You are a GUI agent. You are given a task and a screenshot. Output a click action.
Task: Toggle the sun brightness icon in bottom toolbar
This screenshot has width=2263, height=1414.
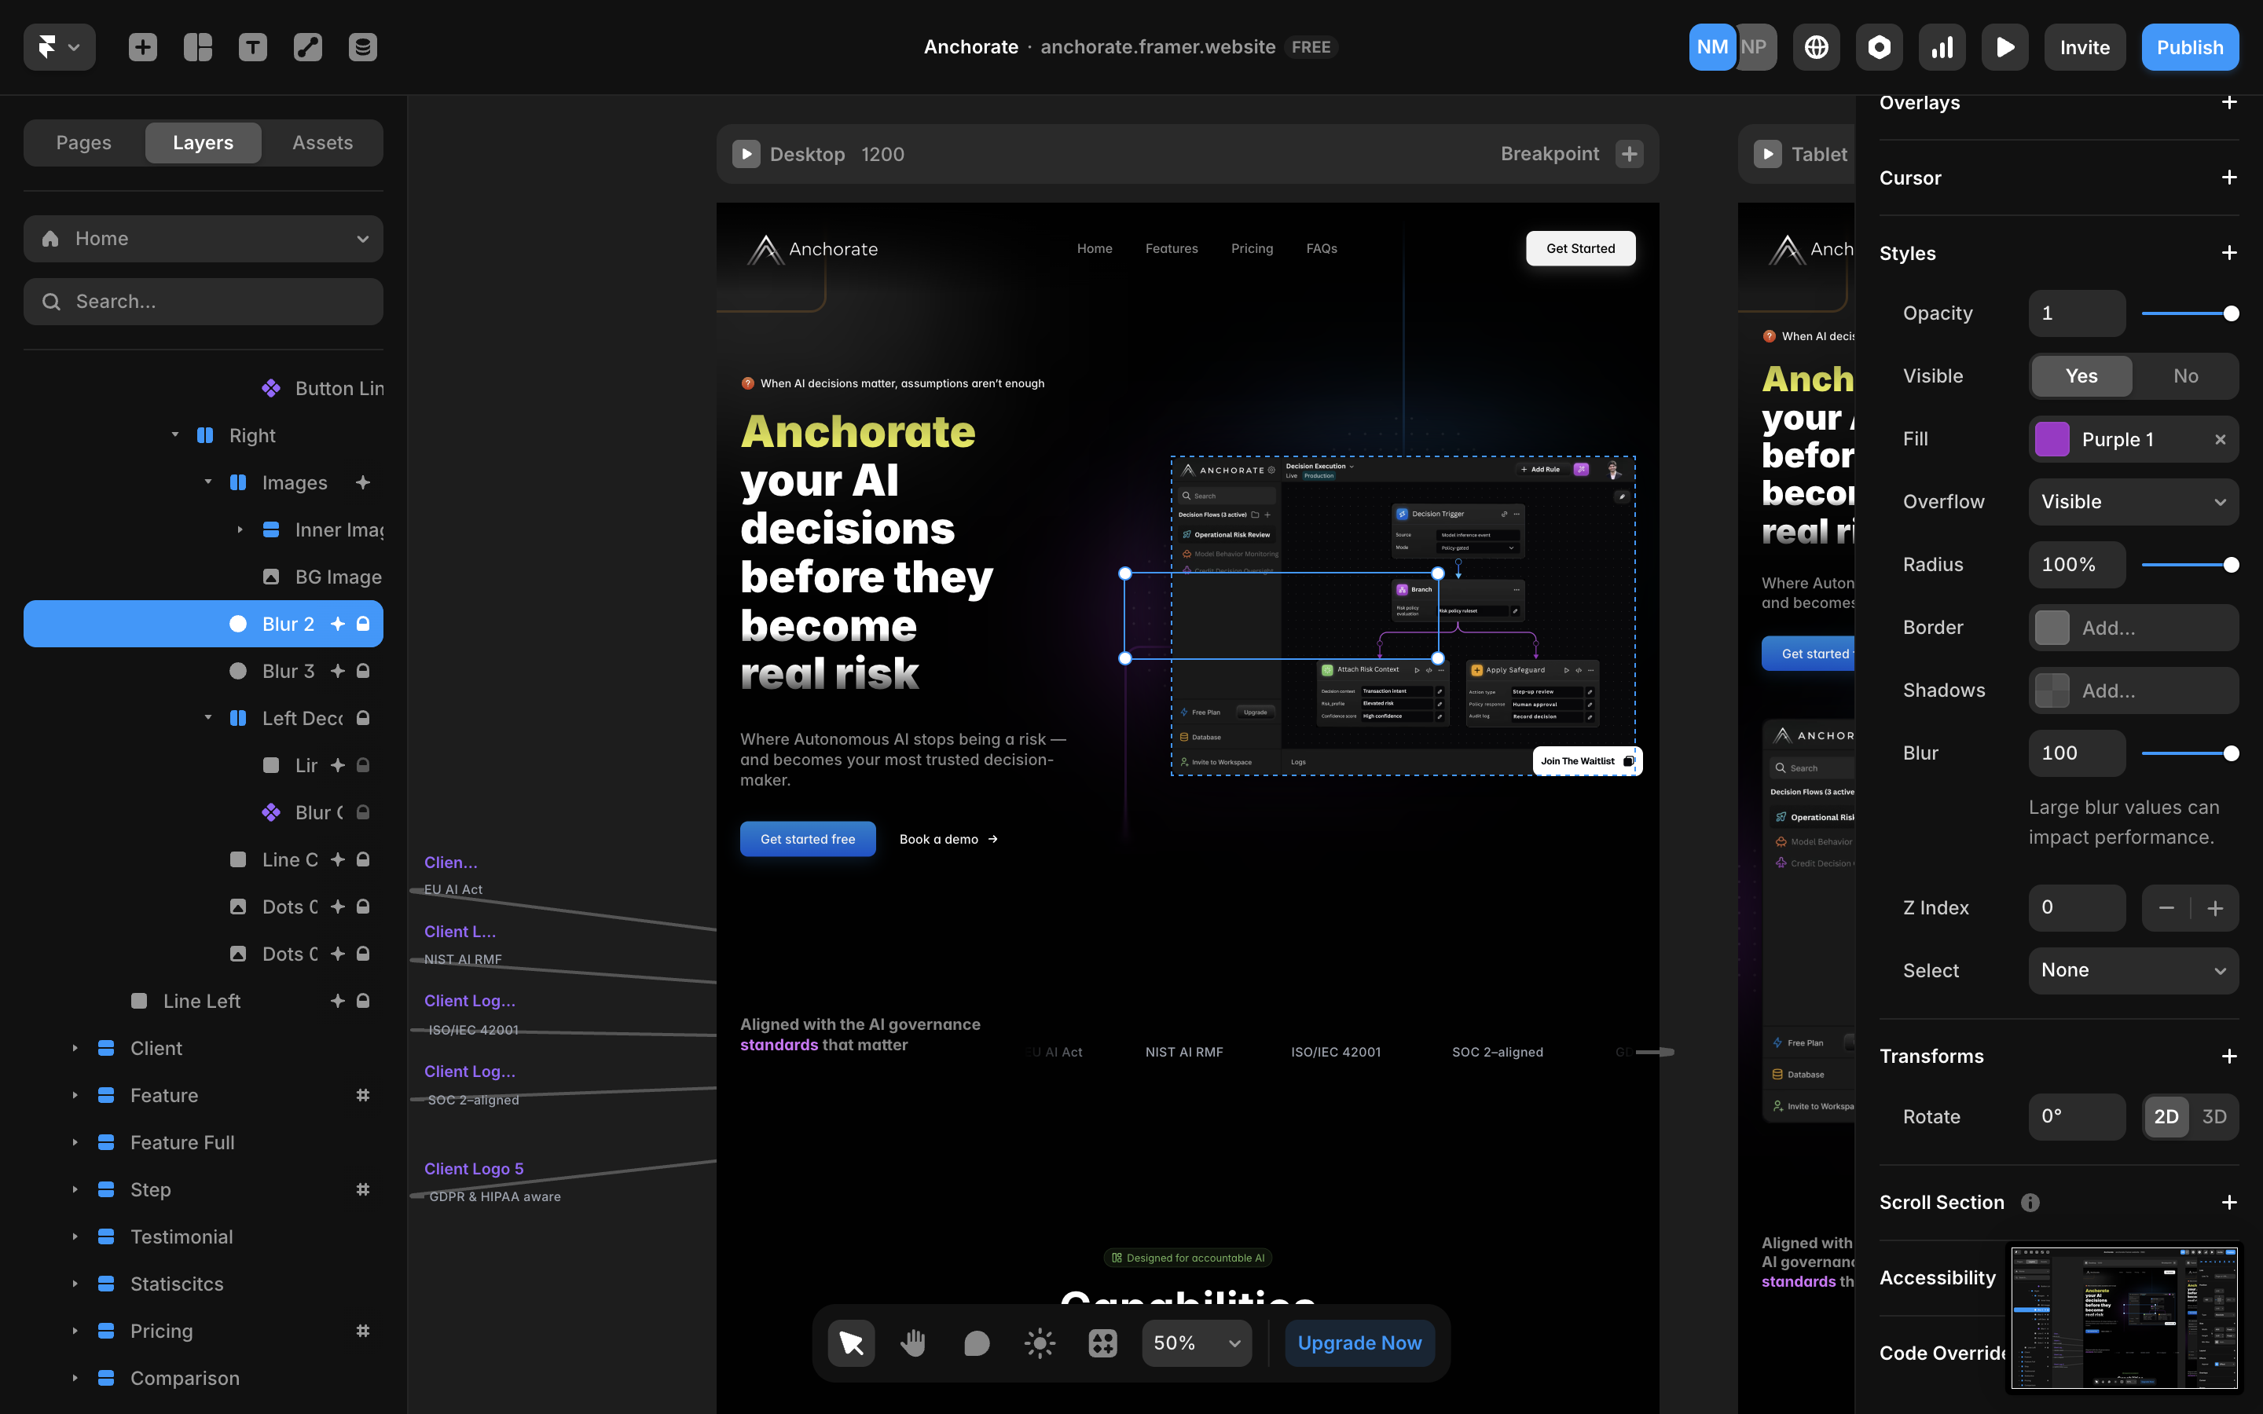1040,1343
